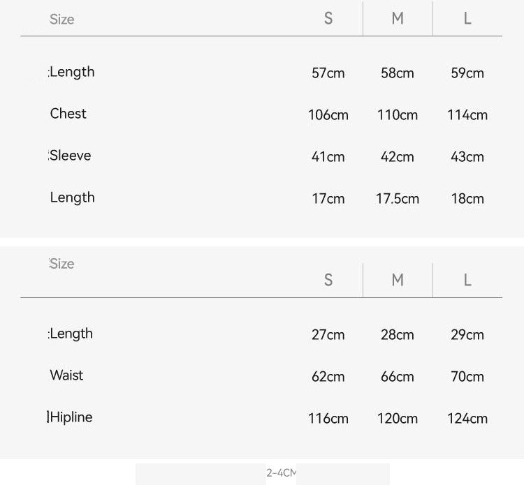Screen dimensions: 524x485
Task: Select the Hipline row label
Action: pos(71,417)
